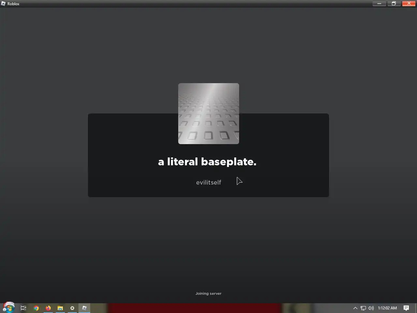
Task: Open File Explorer from the taskbar
Action: point(60,308)
